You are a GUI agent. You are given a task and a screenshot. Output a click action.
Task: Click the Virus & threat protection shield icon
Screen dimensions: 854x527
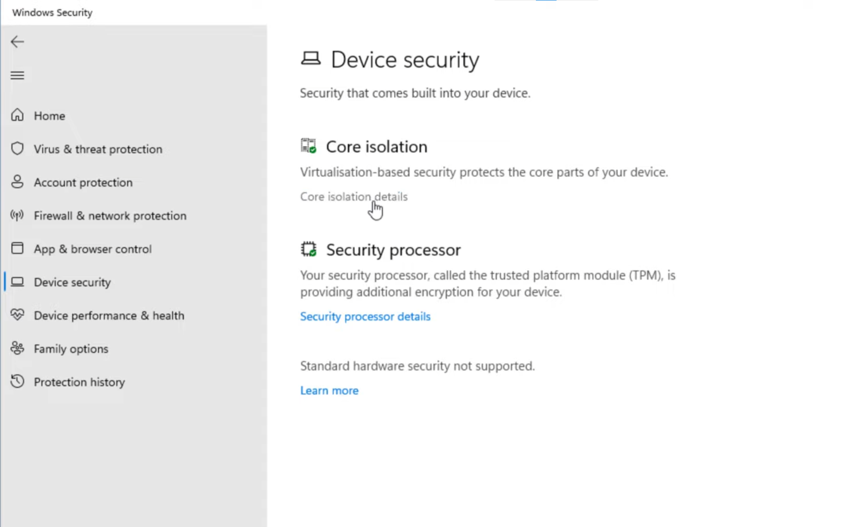[x=17, y=148]
